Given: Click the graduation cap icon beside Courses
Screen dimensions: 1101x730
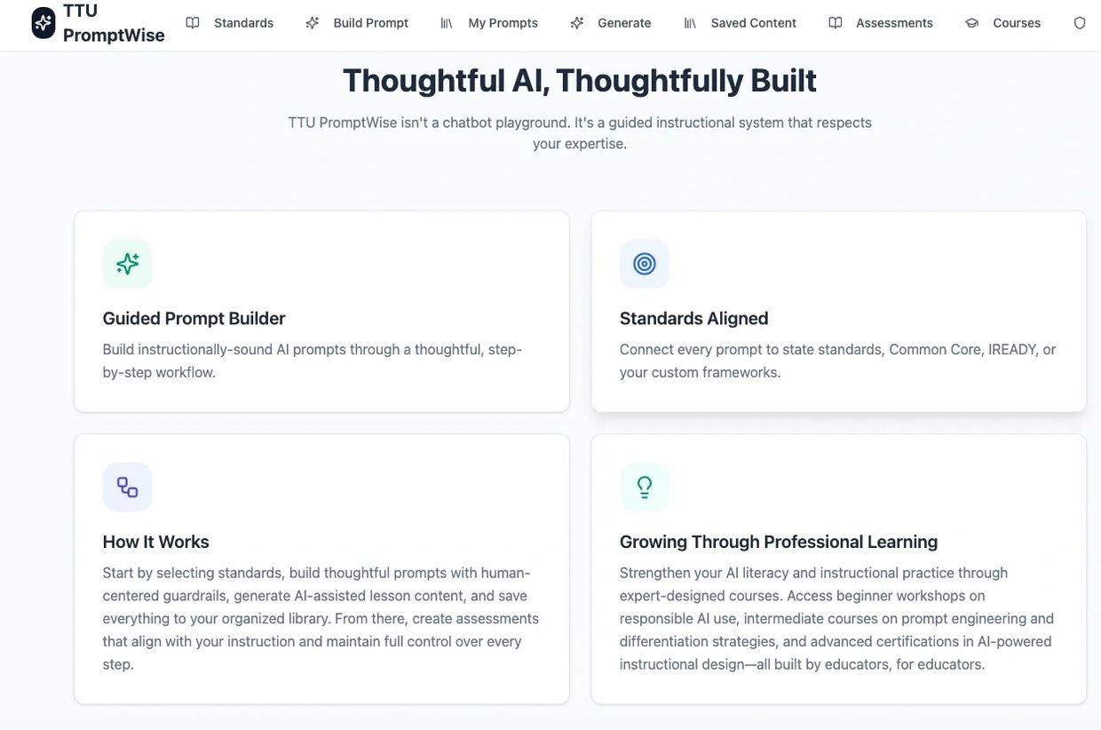Looking at the screenshot, I should point(971,23).
